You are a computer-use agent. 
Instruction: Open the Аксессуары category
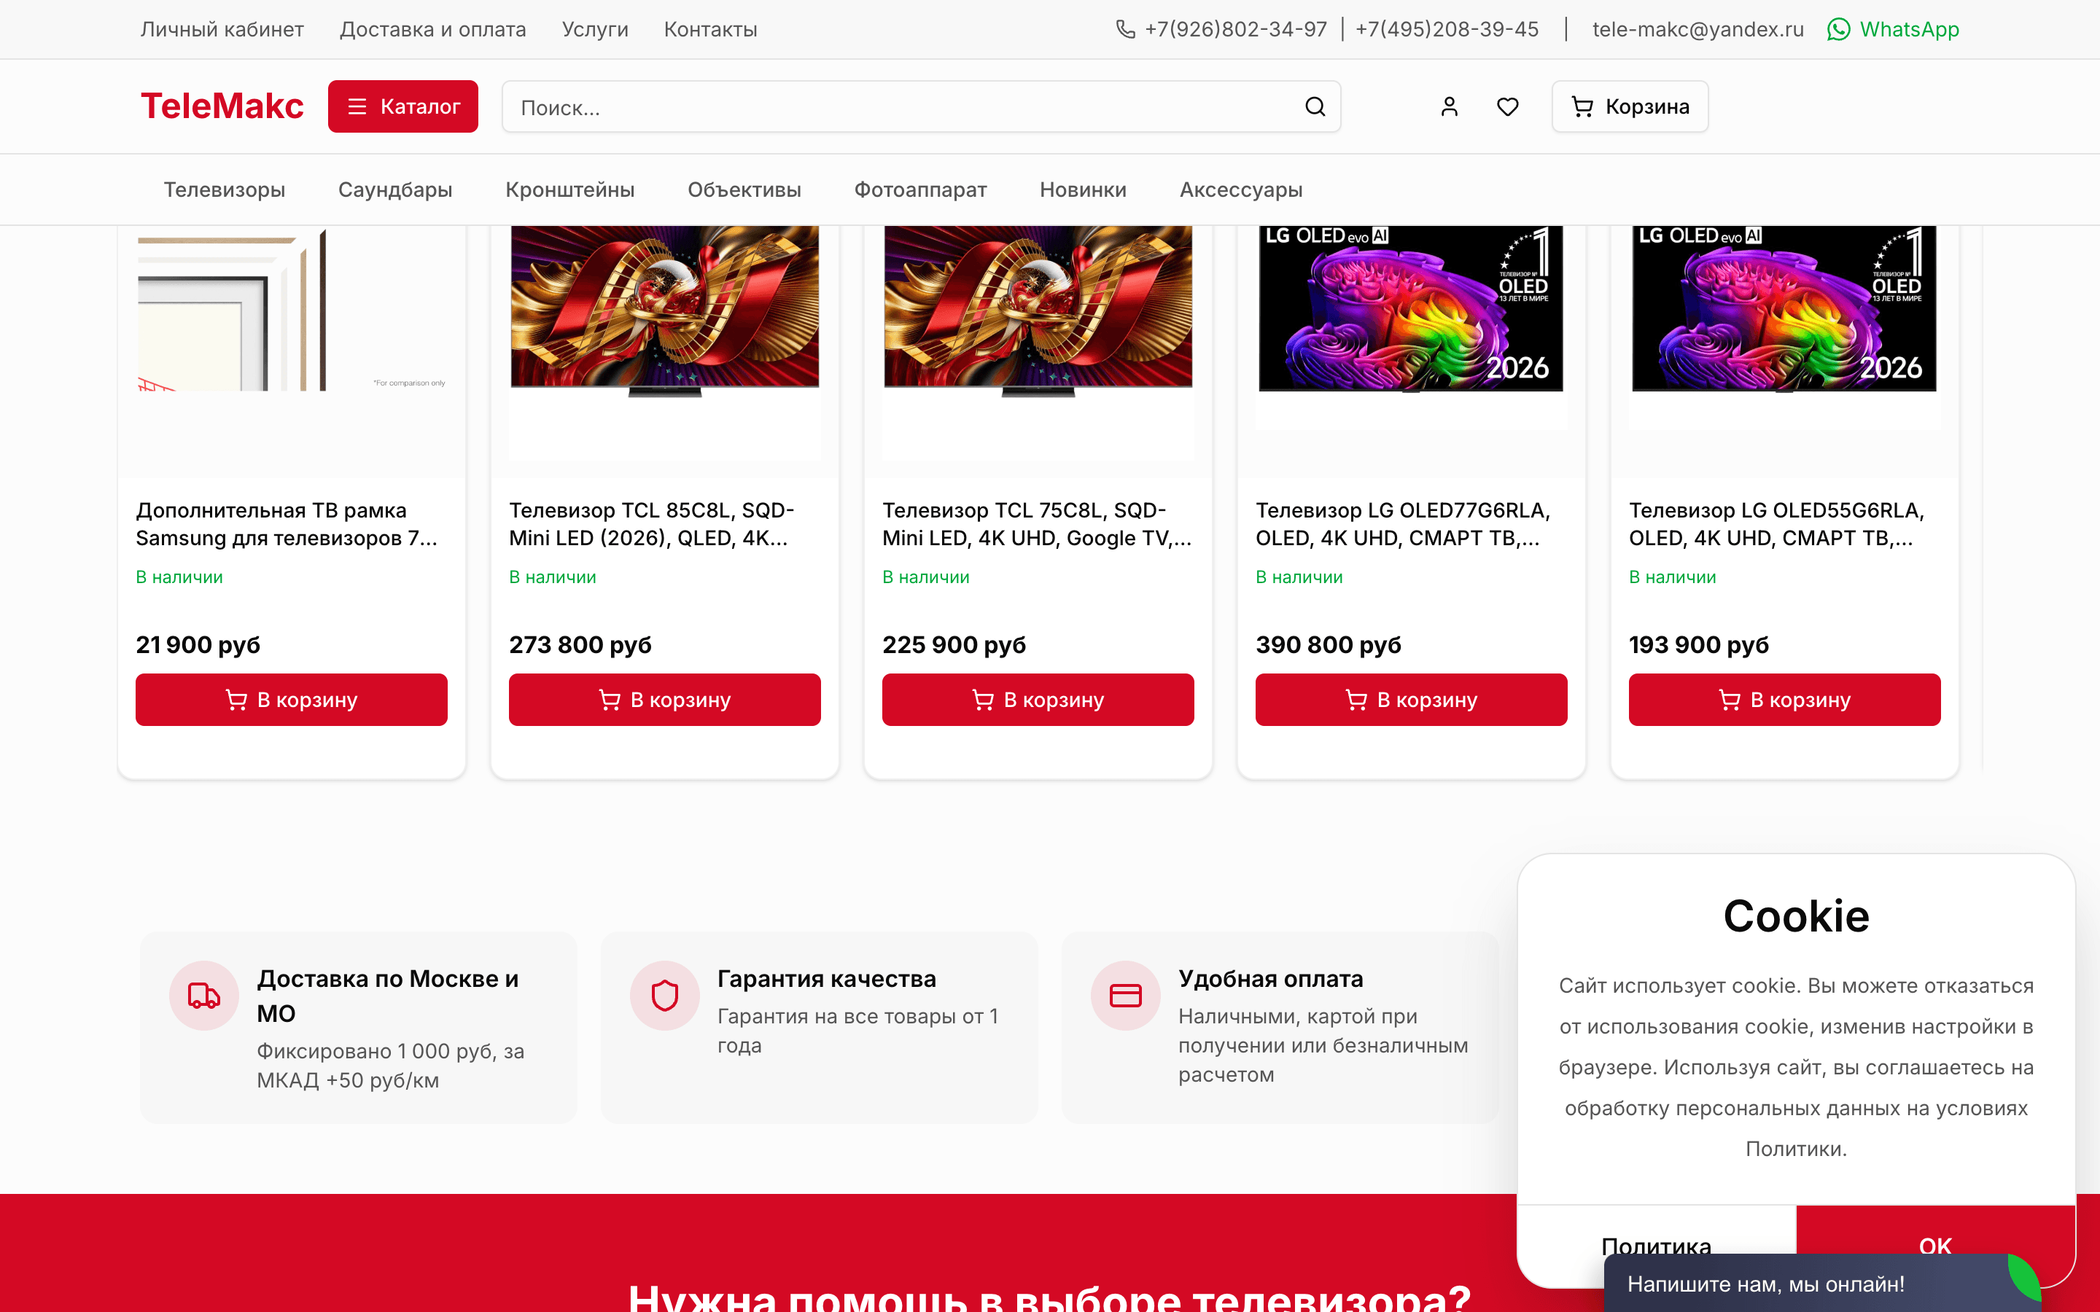coord(1241,190)
